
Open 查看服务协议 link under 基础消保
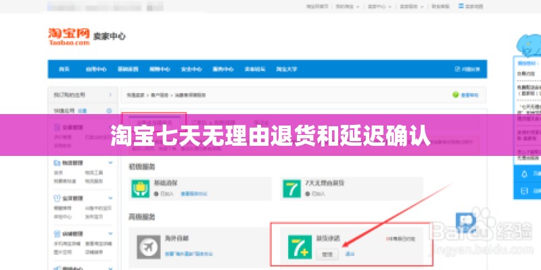[194, 194]
